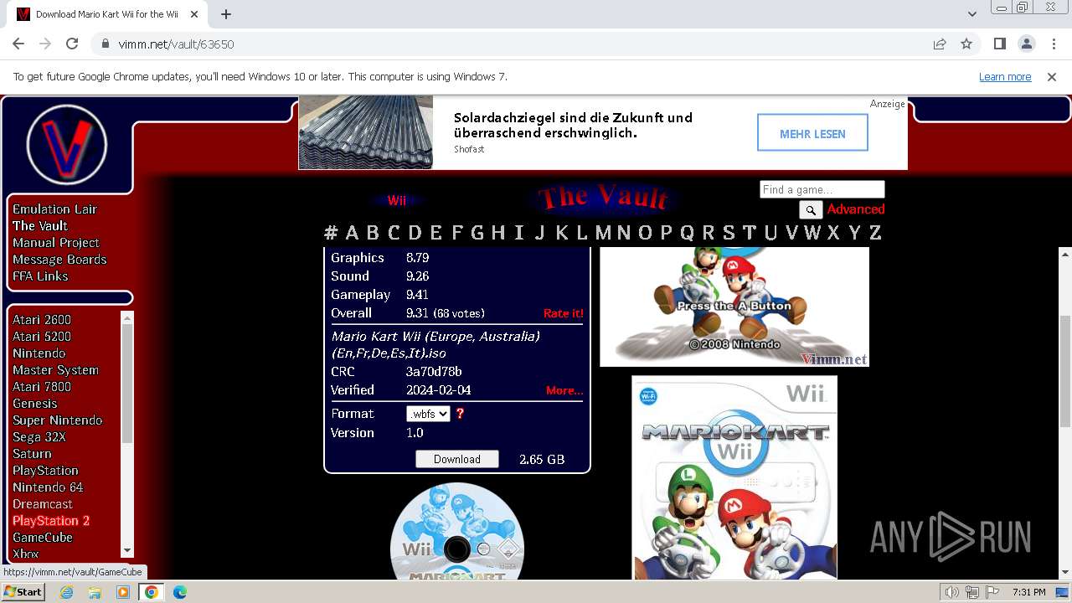Open The Vault sidebar link
The height and width of the screenshot is (603, 1072).
tap(40, 226)
